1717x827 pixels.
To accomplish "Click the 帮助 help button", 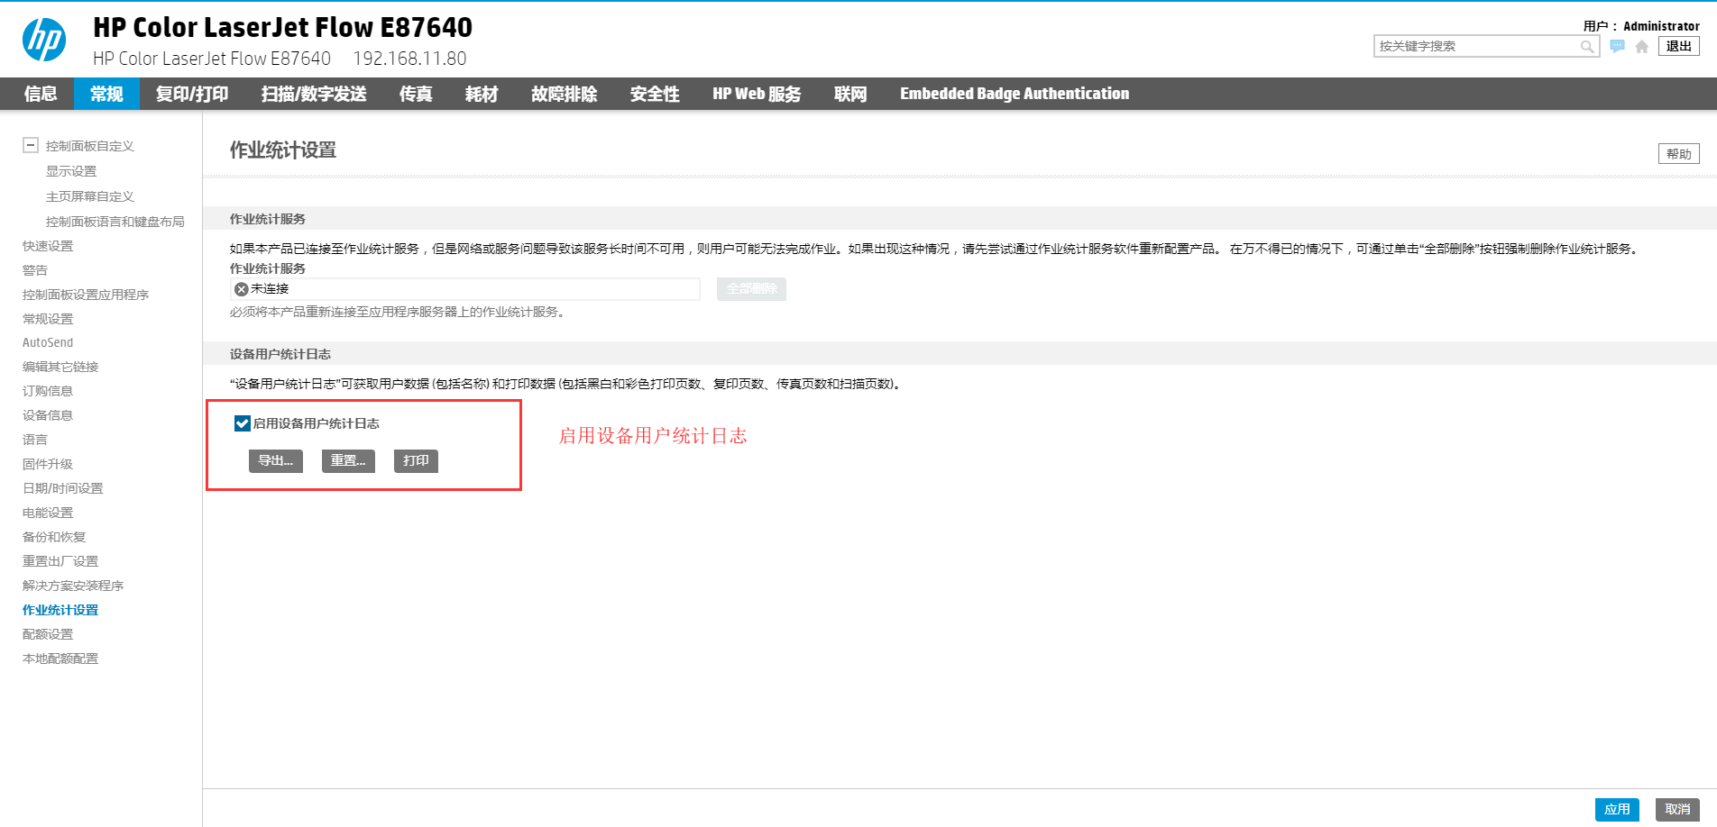I will (x=1679, y=154).
